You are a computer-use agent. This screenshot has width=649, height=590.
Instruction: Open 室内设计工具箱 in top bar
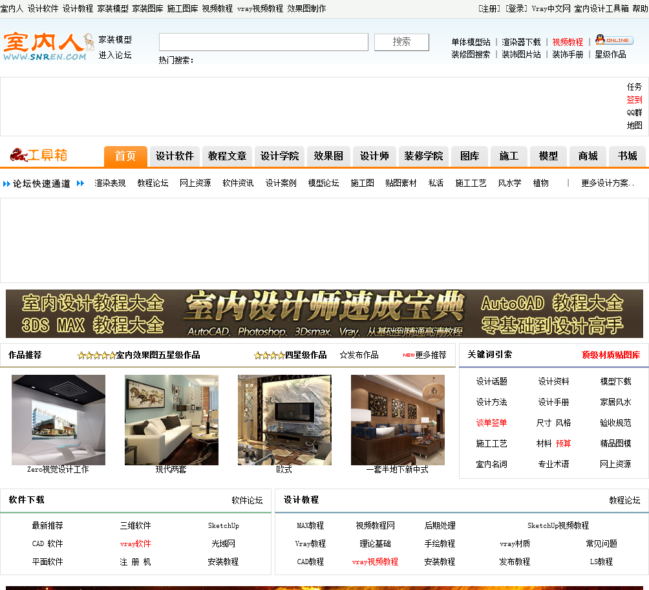(x=601, y=8)
